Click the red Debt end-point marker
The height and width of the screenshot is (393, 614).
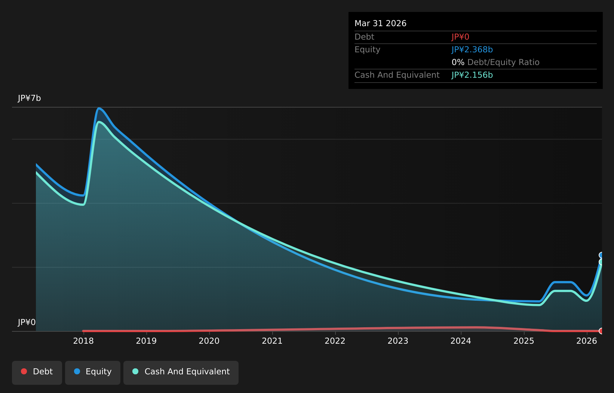tap(601, 331)
